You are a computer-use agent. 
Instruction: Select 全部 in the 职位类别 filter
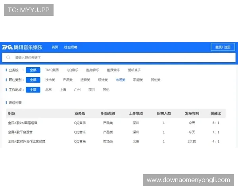(x=33, y=80)
